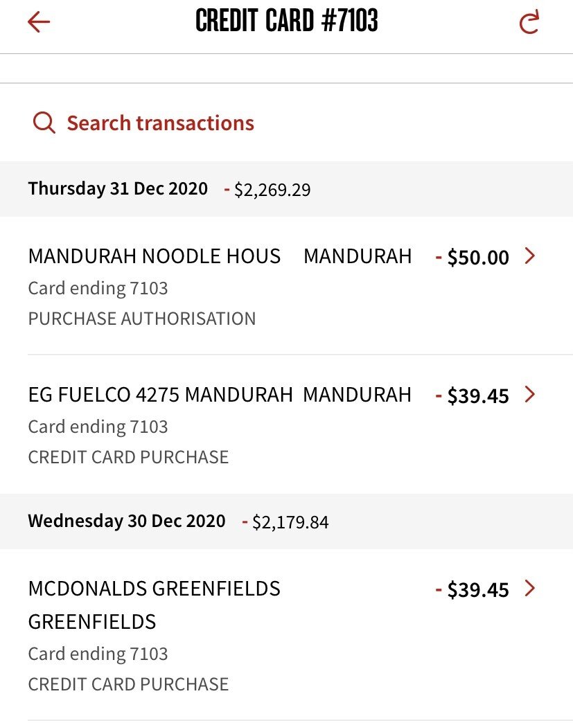Expand Mandurah Noodle House transaction chevron
This screenshot has height=723, width=573.
click(x=530, y=256)
